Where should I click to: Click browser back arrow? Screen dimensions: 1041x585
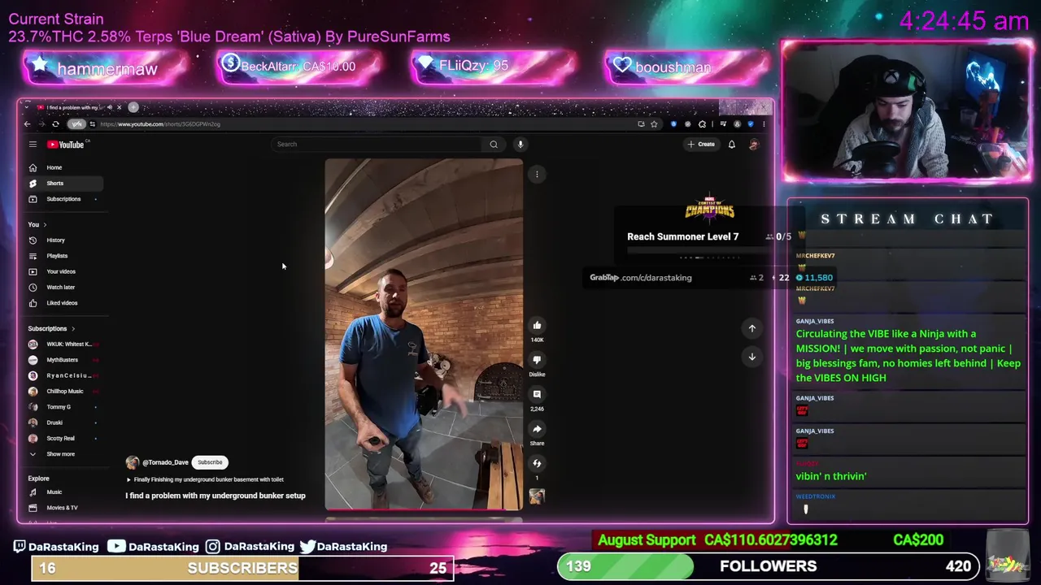(x=27, y=124)
